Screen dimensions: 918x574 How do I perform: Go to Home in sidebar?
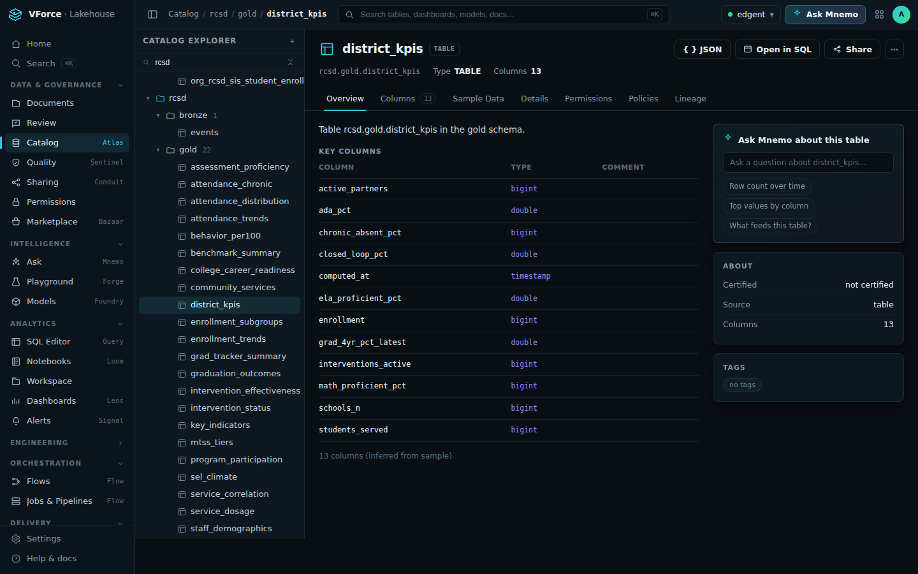[68, 43]
